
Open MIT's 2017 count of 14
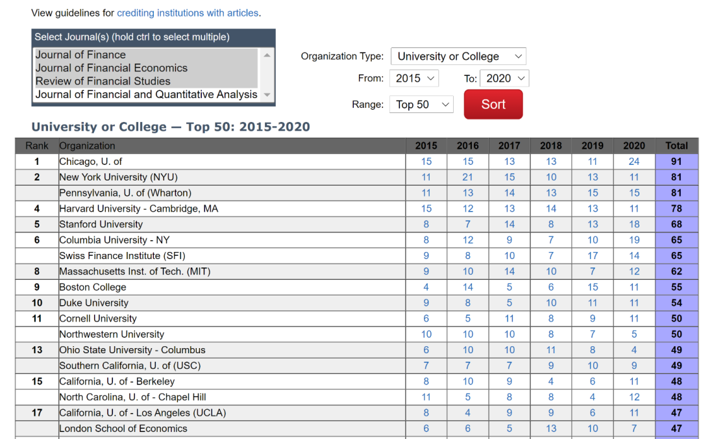point(510,271)
